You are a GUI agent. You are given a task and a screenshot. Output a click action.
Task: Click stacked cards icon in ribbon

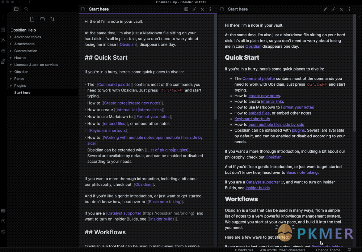pos(3,51)
